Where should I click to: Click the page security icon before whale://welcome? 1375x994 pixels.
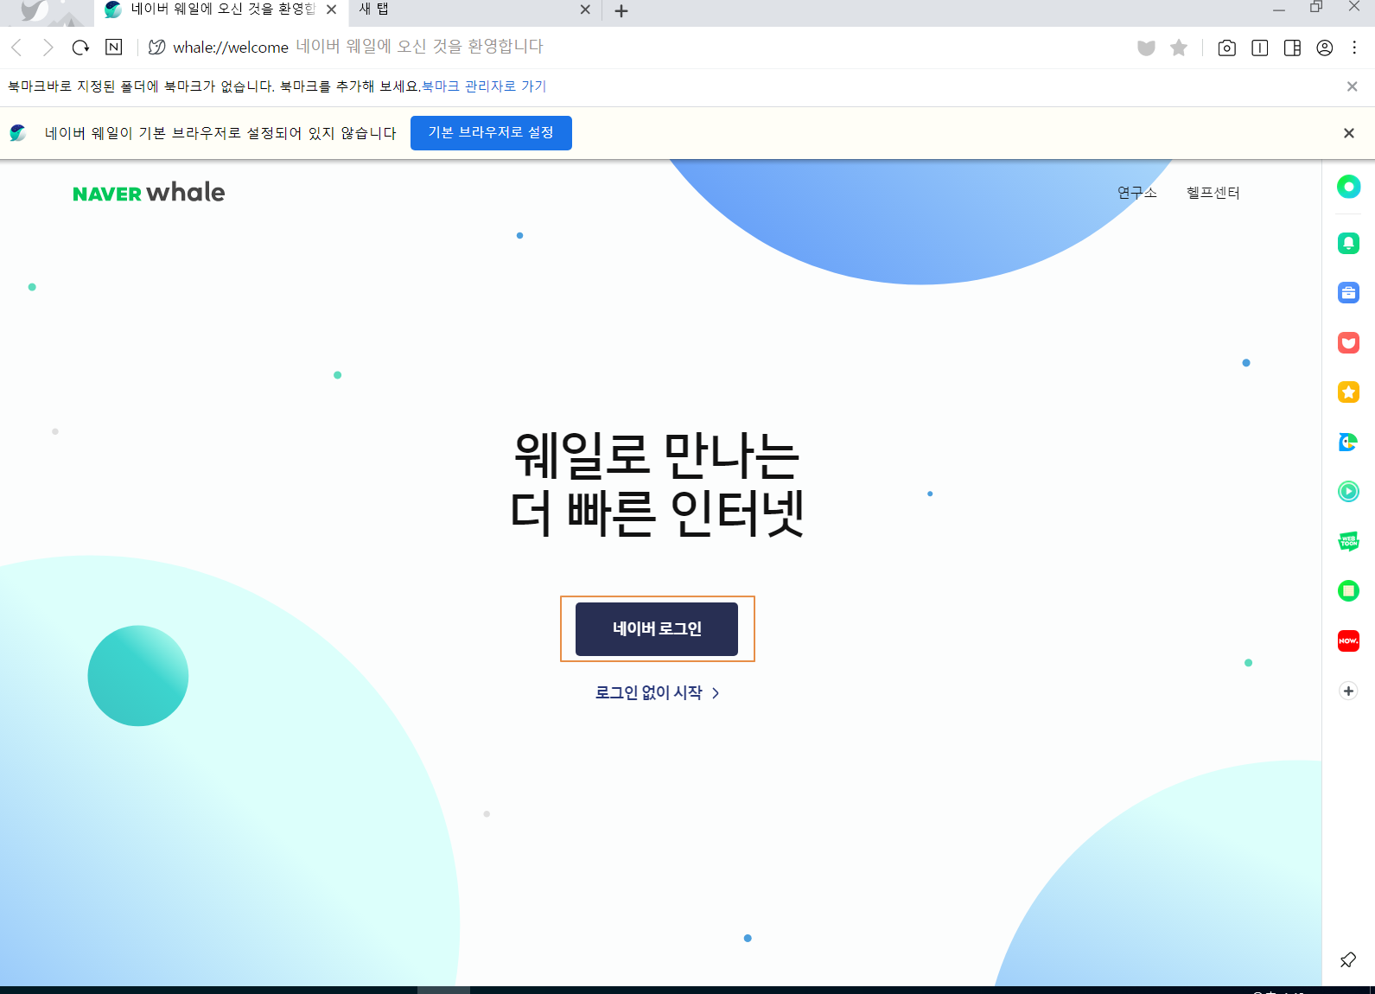(x=156, y=48)
